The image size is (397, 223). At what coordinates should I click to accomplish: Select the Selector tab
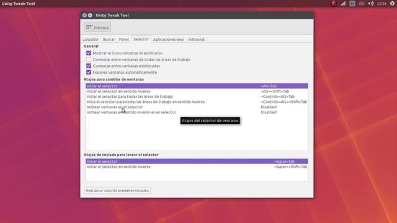pyautogui.click(x=141, y=39)
